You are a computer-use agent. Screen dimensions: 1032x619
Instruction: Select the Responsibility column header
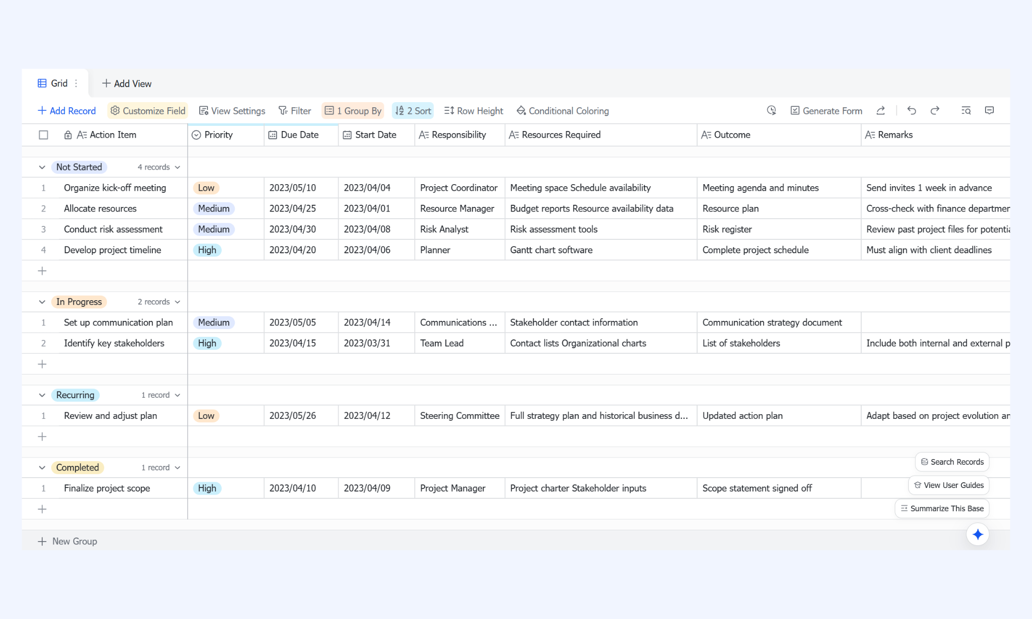click(460, 135)
